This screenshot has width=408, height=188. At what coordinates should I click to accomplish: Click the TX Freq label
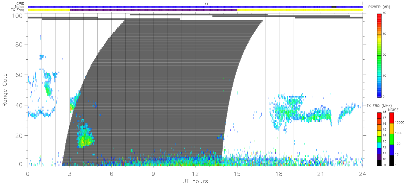tap(18, 10)
